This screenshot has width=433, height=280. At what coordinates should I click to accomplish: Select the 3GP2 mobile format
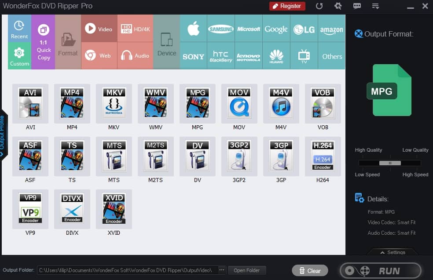pos(239,156)
